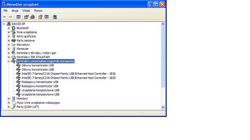Open the Pomoc menu
This screenshot has width=250, height=140.
tap(38, 10)
